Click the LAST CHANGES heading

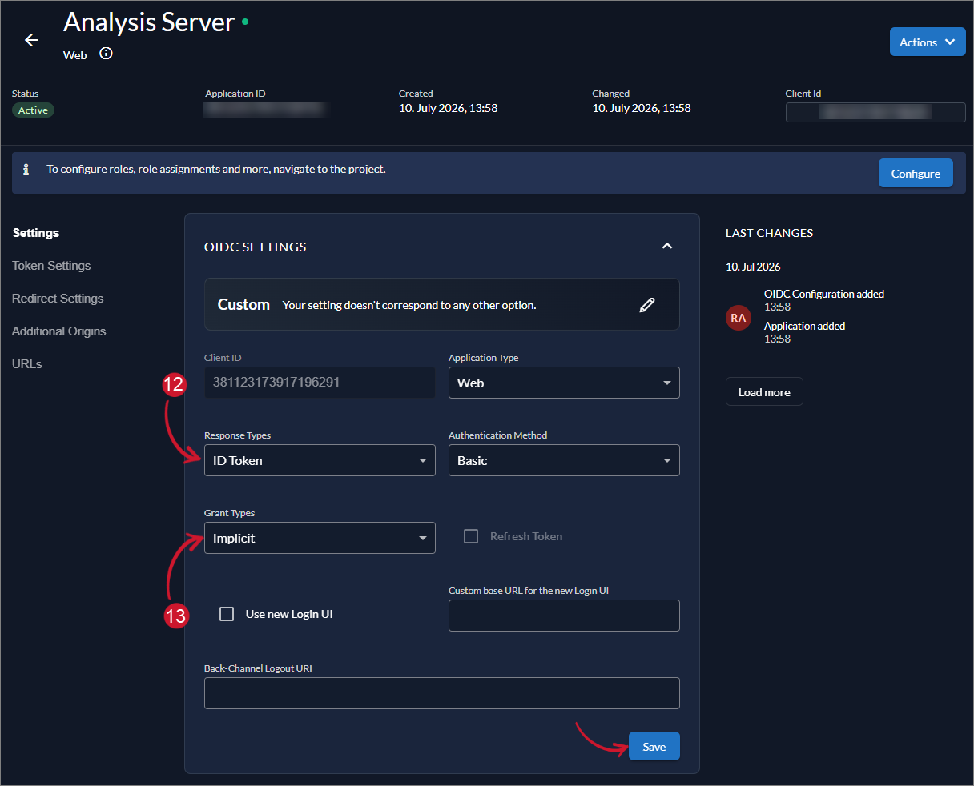pyautogui.click(x=769, y=233)
